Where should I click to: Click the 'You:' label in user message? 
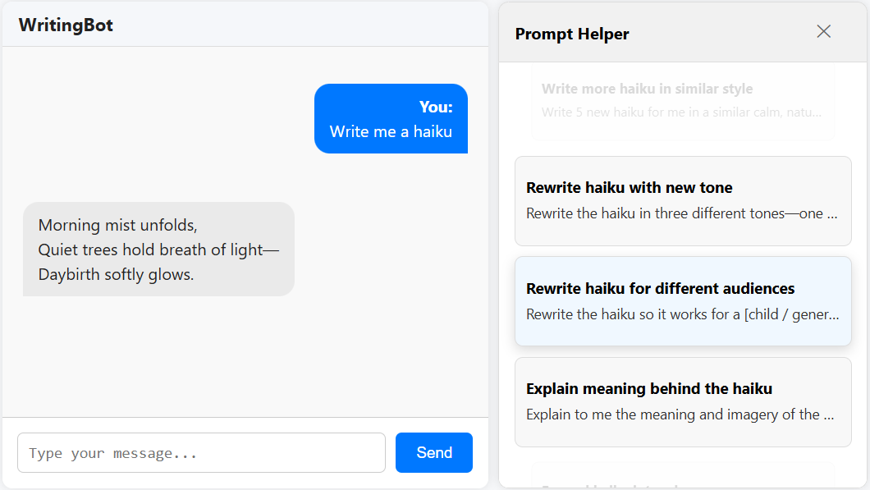click(436, 107)
